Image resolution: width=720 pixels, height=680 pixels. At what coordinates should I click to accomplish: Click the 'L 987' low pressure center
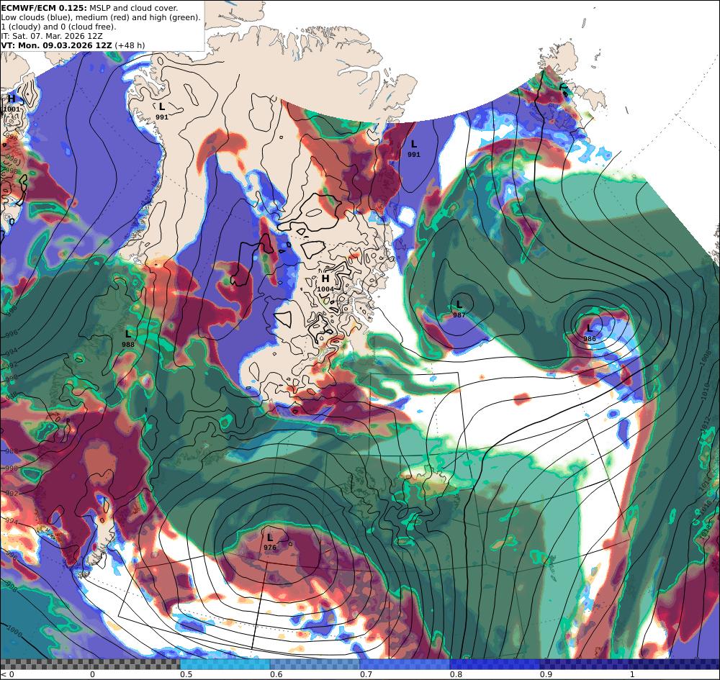click(x=459, y=309)
